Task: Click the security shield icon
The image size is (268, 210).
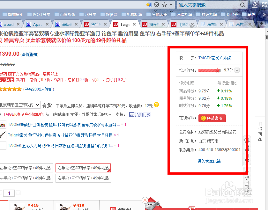Action: point(157,5)
